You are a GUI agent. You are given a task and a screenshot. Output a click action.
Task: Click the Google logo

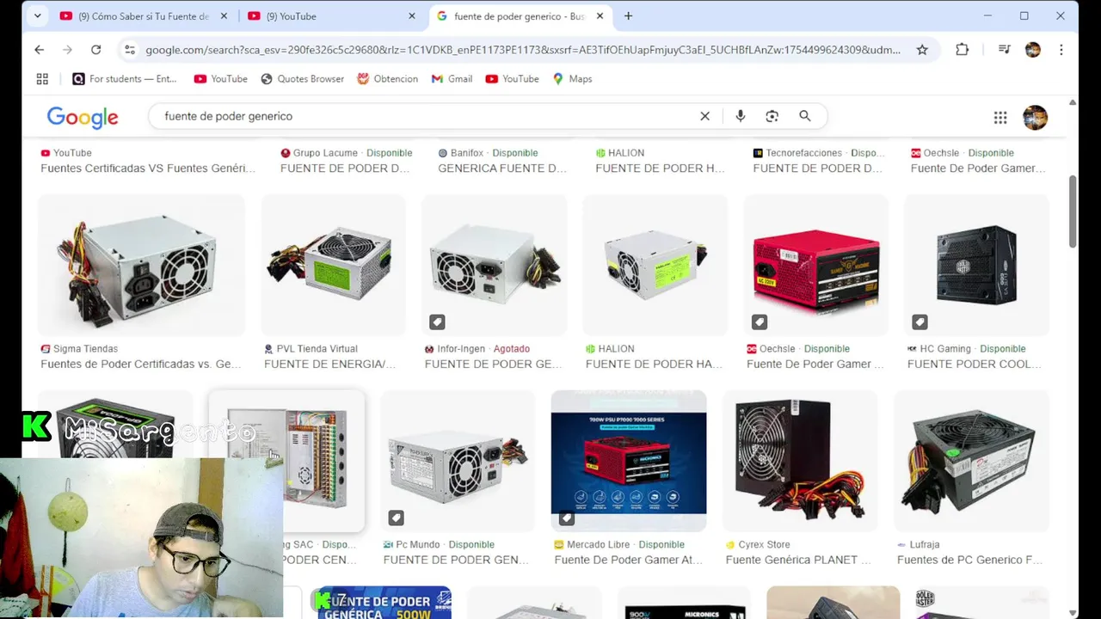click(x=83, y=118)
